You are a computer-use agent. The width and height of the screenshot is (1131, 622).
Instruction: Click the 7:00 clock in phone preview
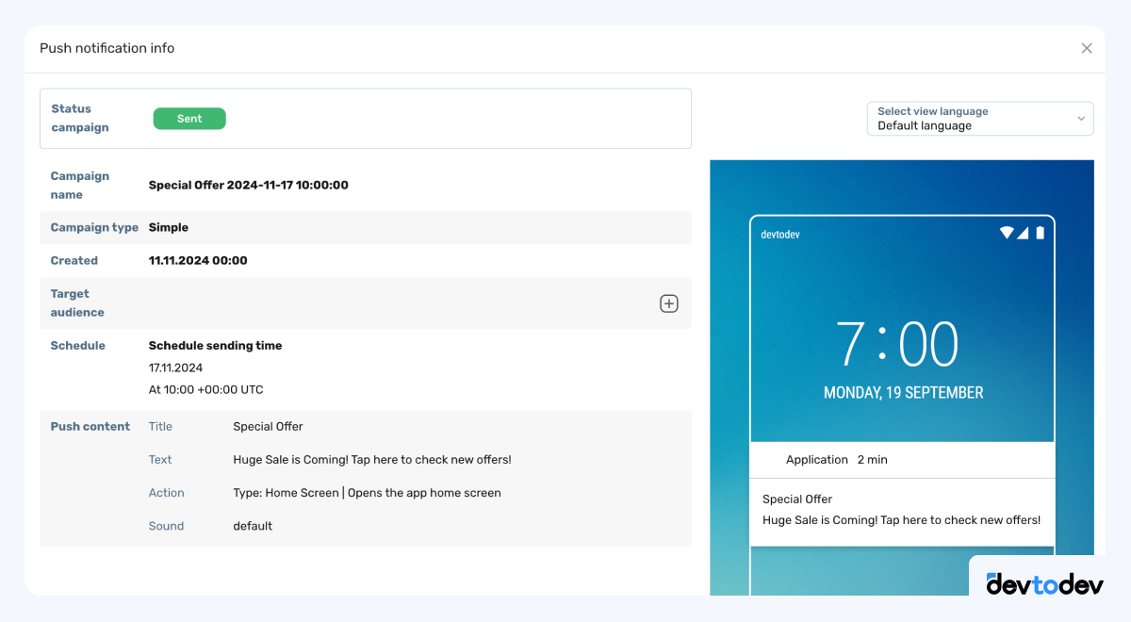coord(896,345)
